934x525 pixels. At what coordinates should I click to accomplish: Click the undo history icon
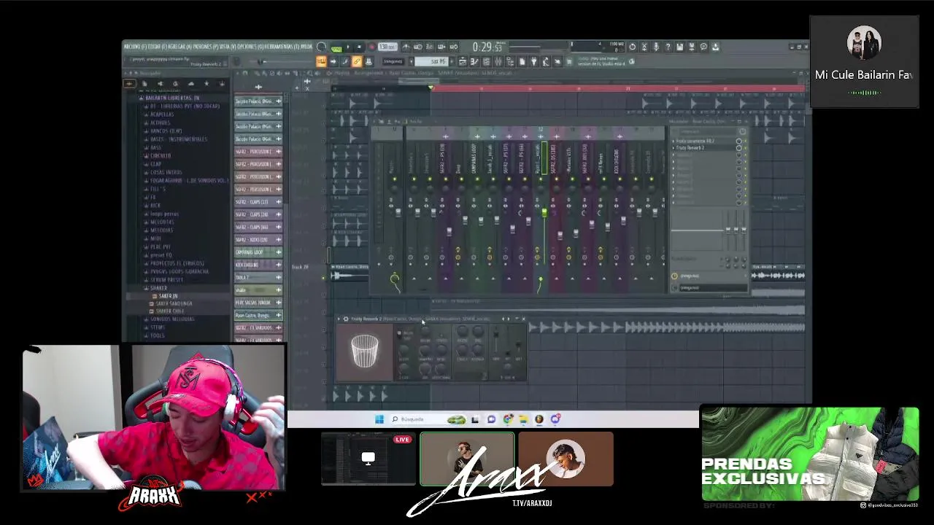coord(632,47)
